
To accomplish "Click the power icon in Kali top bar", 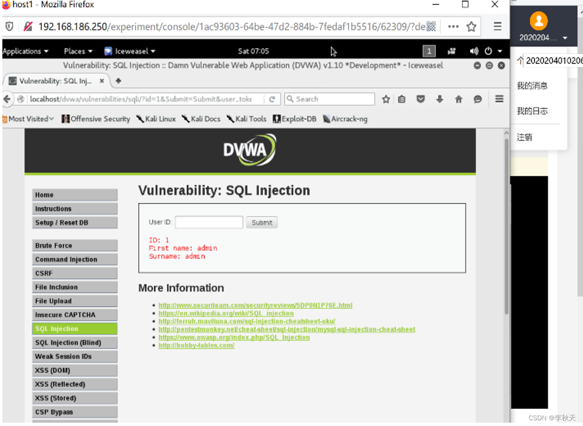I will point(488,51).
